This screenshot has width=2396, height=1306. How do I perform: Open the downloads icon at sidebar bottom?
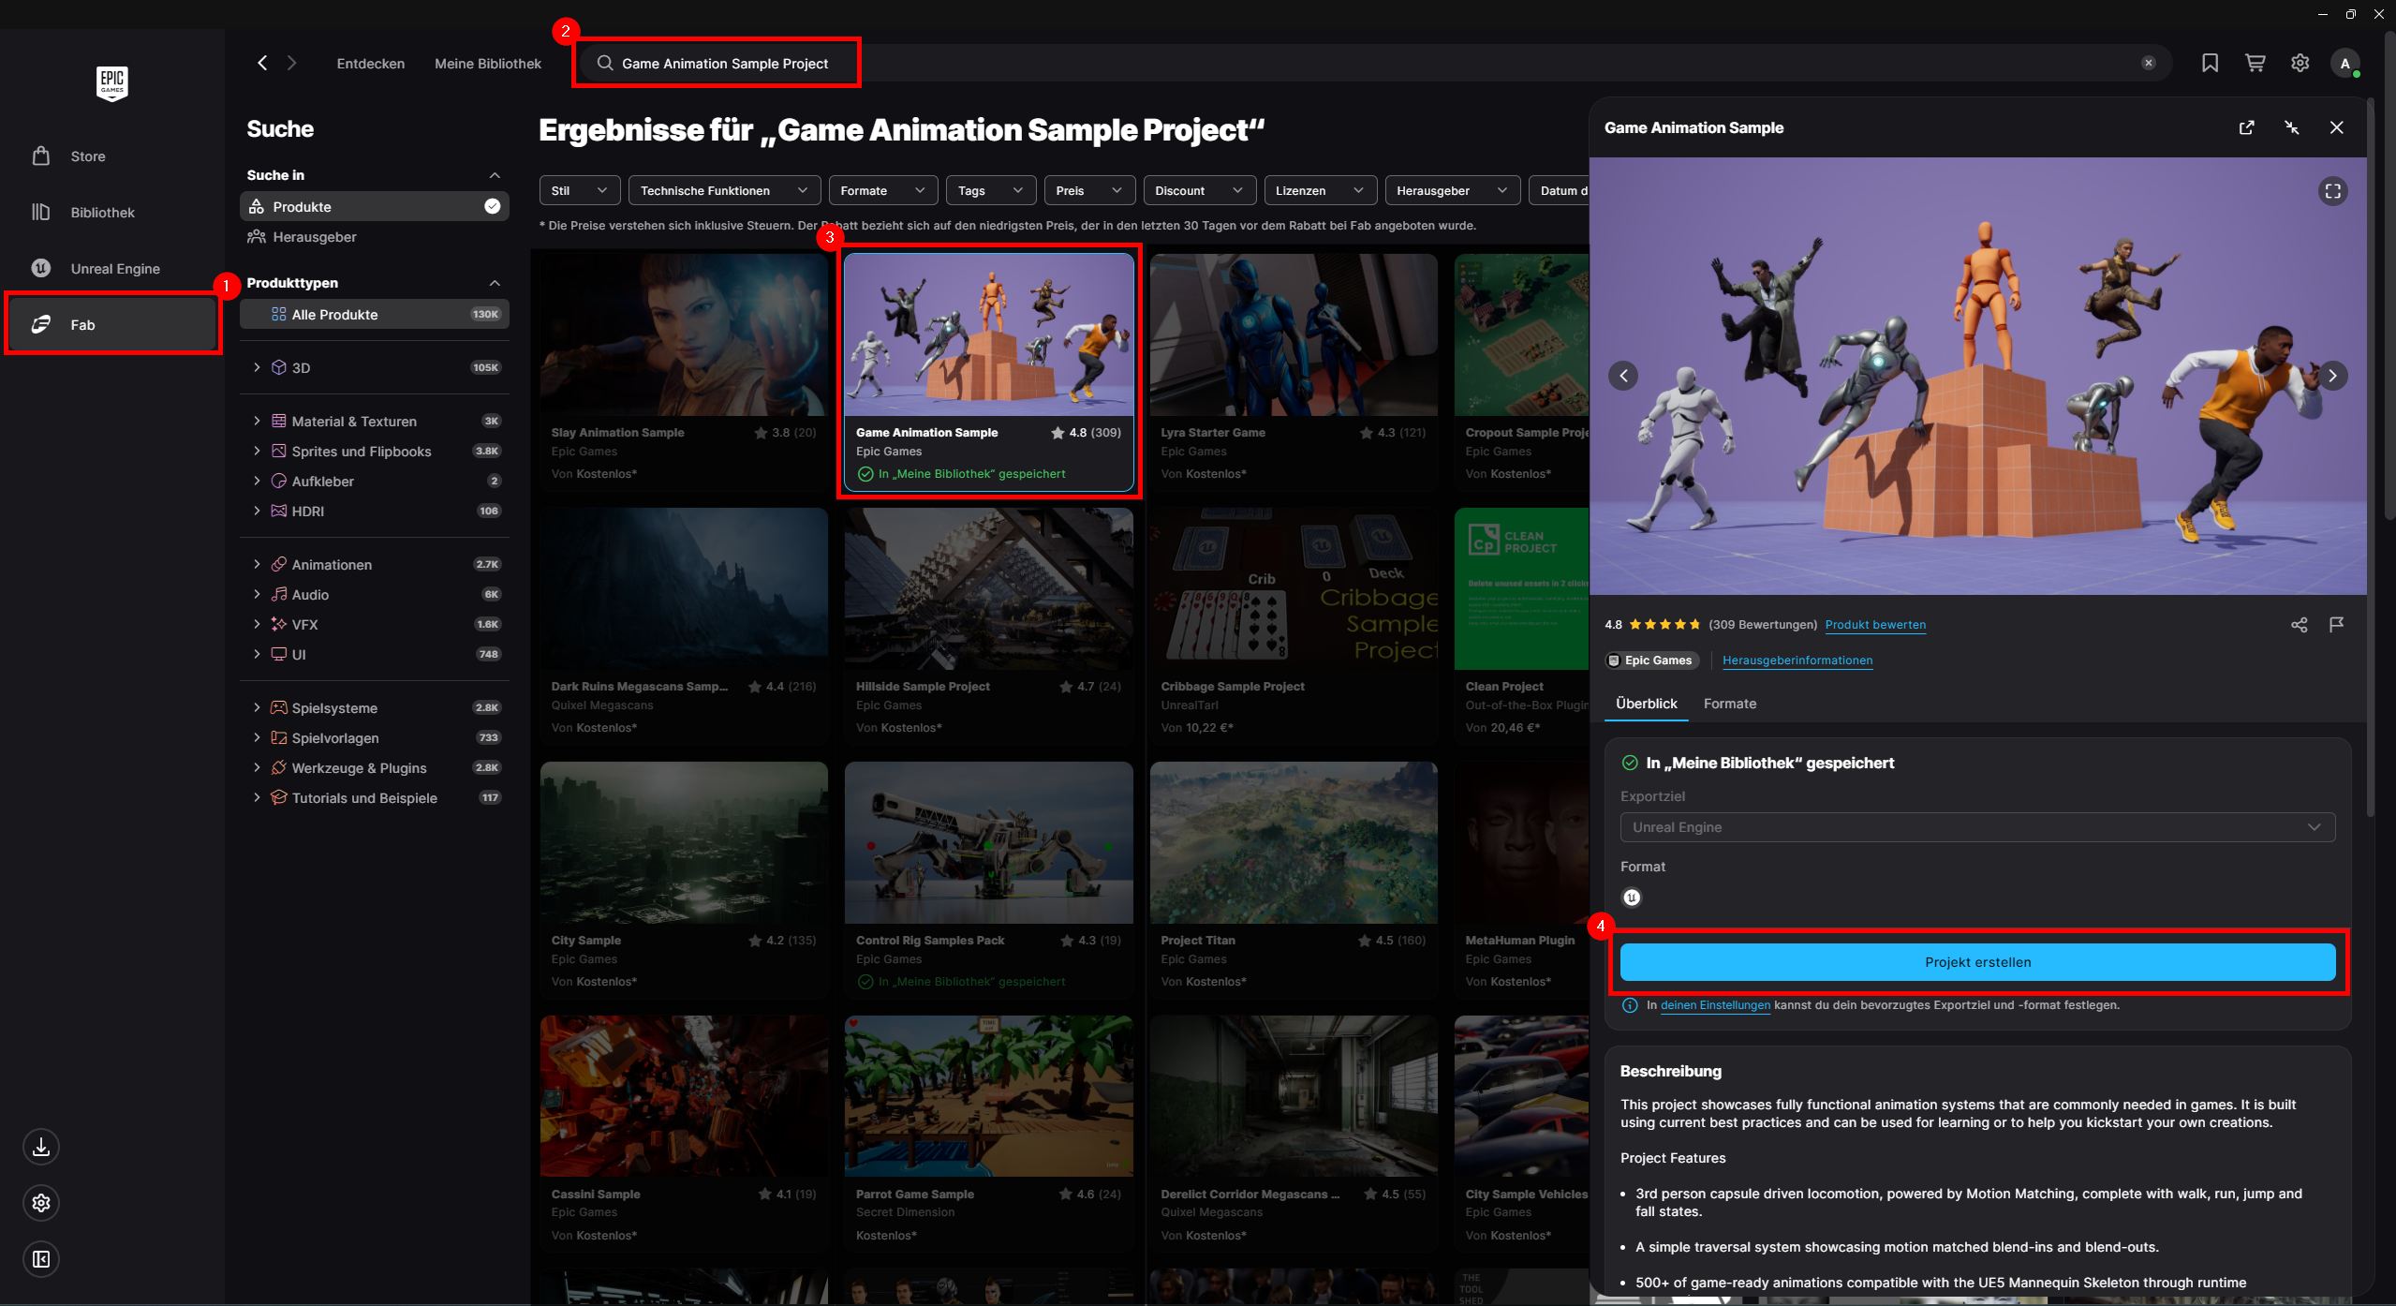coord(41,1147)
